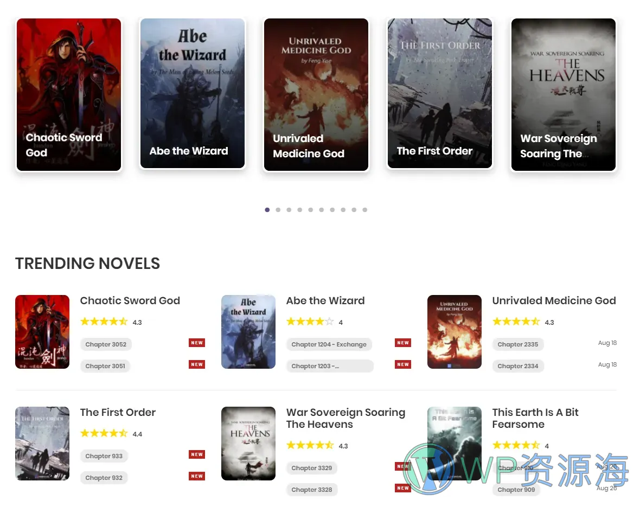Click This Earth Is A Bit Fearsome title
Screen dimensions: 640x507
(535, 418)
